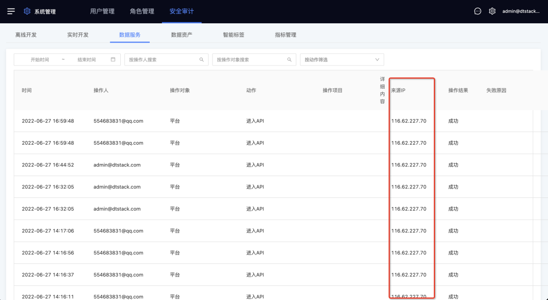Switch to 用户管理 top menu

[x=102, y=11]
